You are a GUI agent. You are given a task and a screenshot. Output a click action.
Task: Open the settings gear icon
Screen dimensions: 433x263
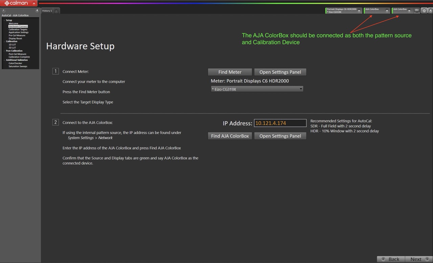coord(424,10)
